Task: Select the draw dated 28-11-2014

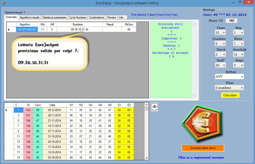Action: [54, 115]
